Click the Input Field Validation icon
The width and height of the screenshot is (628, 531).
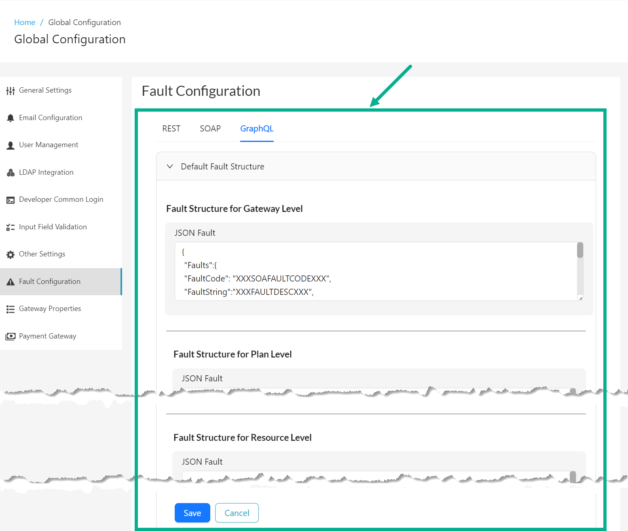pyautogui.click(x=10, y=227)
